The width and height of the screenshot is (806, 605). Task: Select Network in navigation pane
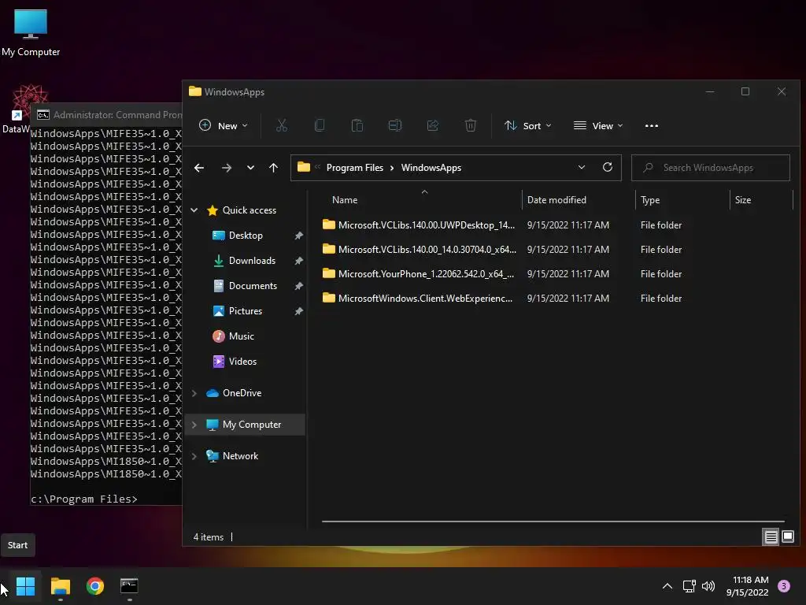(x=240, y=456)
